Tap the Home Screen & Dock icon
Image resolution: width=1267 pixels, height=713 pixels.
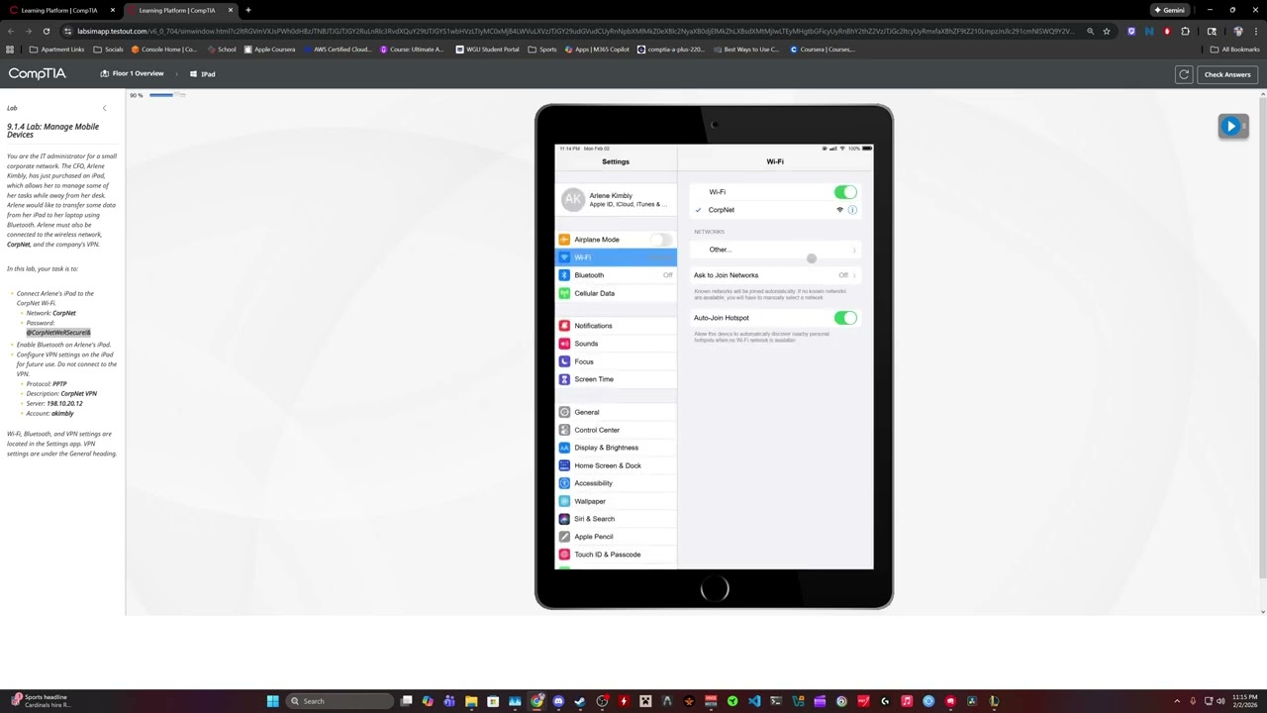point(564,465)
